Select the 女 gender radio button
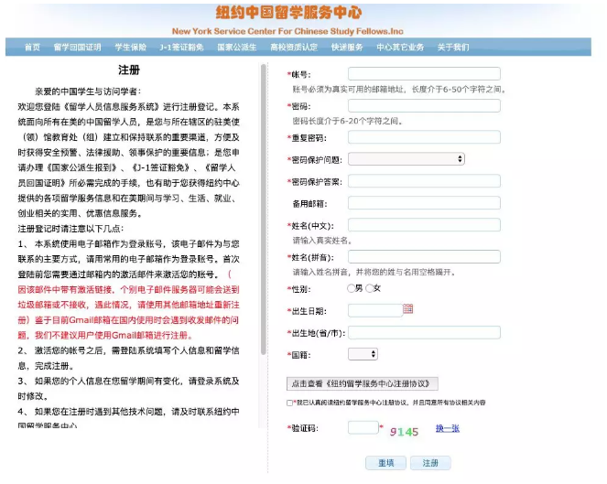Image resolution: width=607 pixels, height=484 pixels. [369, 288]
